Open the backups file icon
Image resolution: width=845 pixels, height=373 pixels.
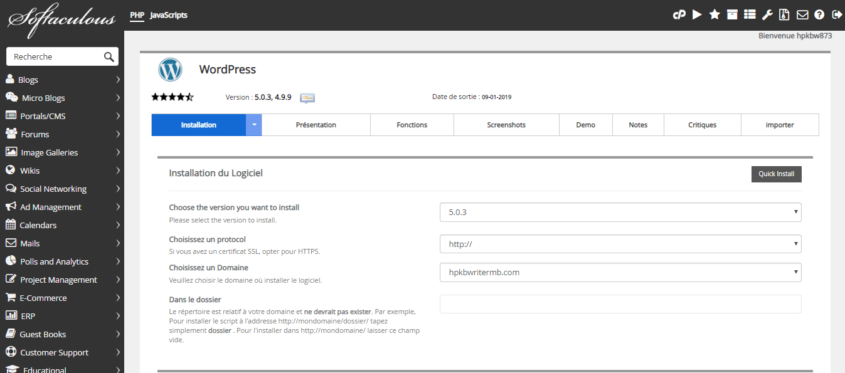coord(784,14)
